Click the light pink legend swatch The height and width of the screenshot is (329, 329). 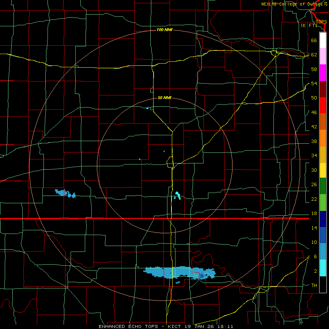[323, 56]
